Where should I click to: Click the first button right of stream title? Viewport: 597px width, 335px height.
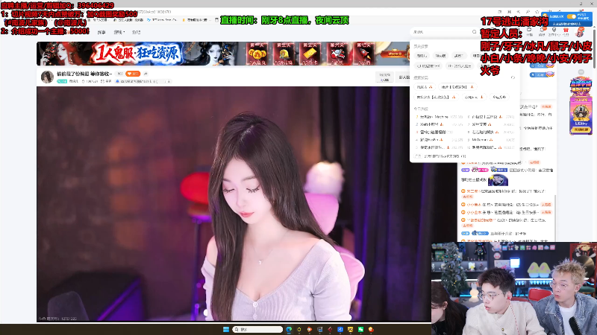click(384, 77)
